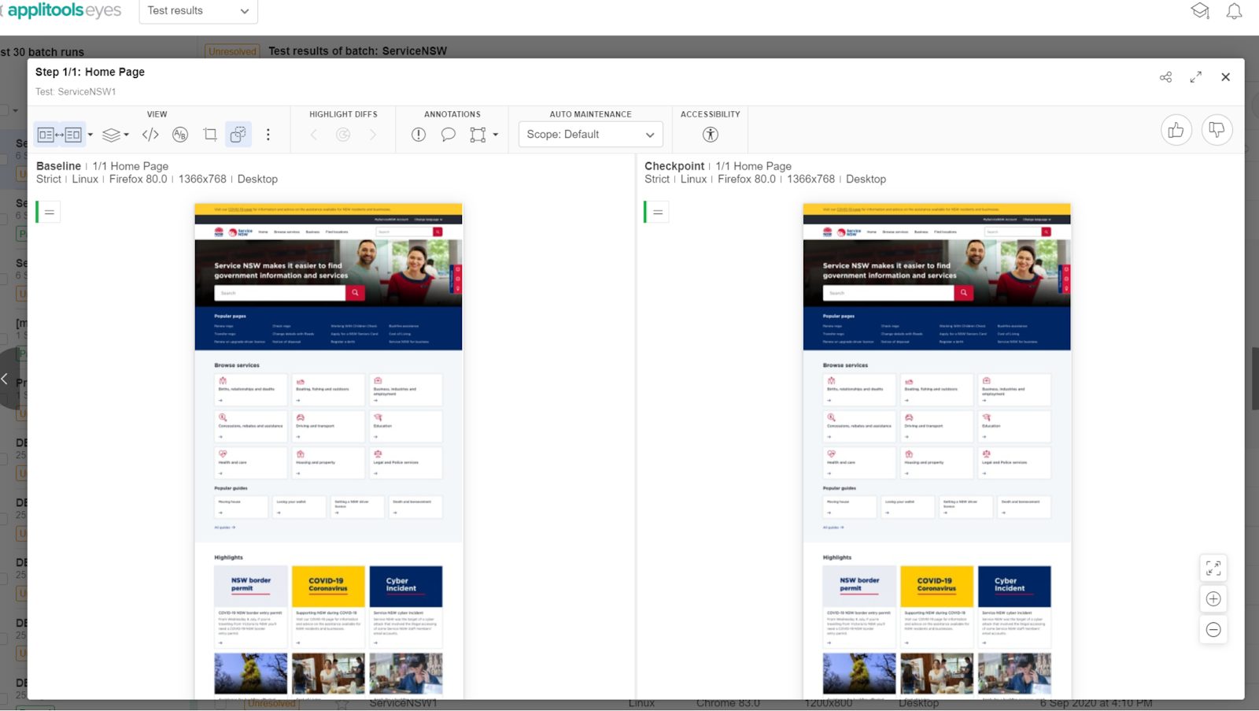The width and height of the screenshot is (1259, 711).
Task: Open the Scope: Default dropdown
Action: tap(590, 135)
